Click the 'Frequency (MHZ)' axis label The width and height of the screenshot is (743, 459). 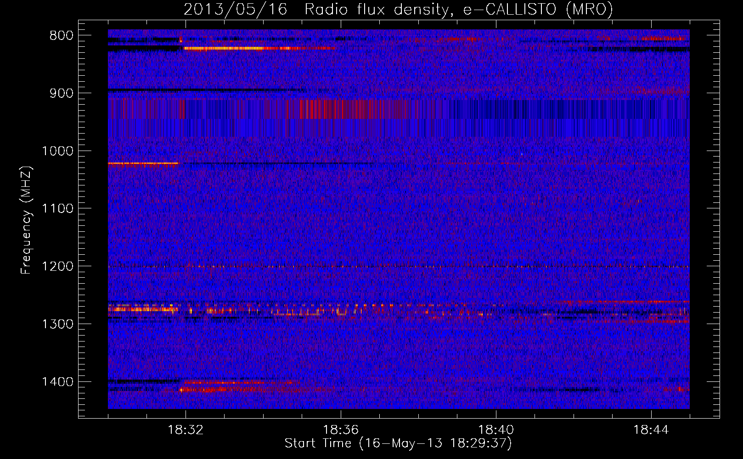pos(26,220)
